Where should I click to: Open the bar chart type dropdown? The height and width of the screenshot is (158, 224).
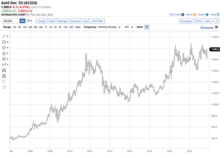tap(29, 21)
